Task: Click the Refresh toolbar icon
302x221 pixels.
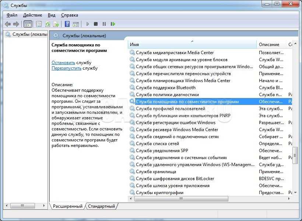Action: pos(48,24)
